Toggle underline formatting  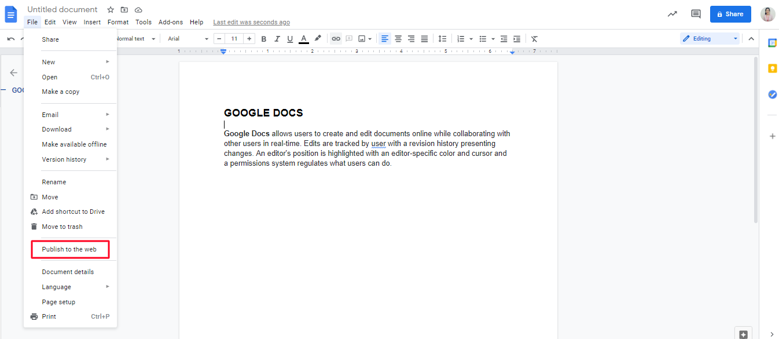[290, 39]
